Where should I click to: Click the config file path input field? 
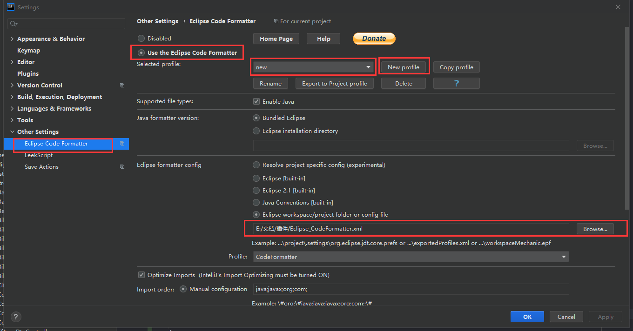[411, 229]
